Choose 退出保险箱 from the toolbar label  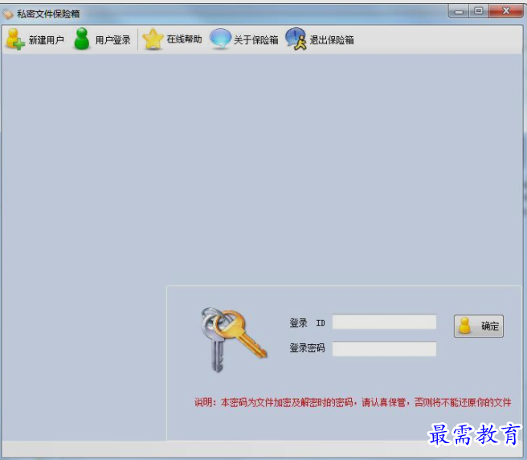[x=332, y=40]
